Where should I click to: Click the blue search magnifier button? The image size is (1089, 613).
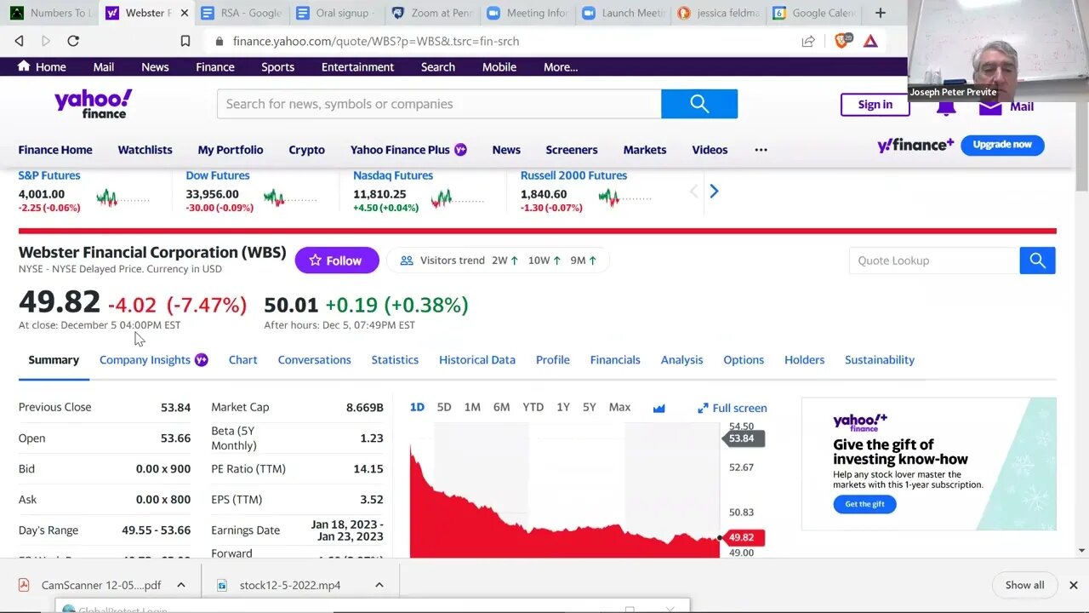pos(699,104)
